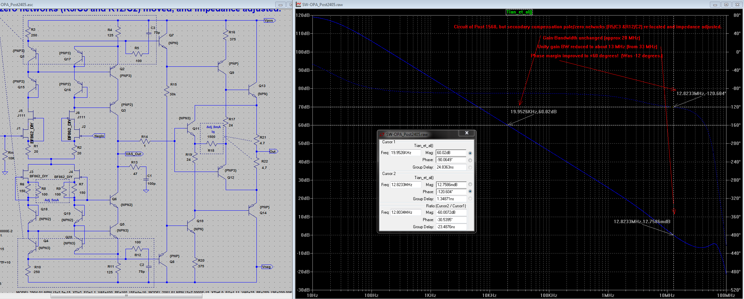Click the Tian_et_al() trace label atop the plot
The height and width of the screenshot is (299, 744).
[519, 12]
